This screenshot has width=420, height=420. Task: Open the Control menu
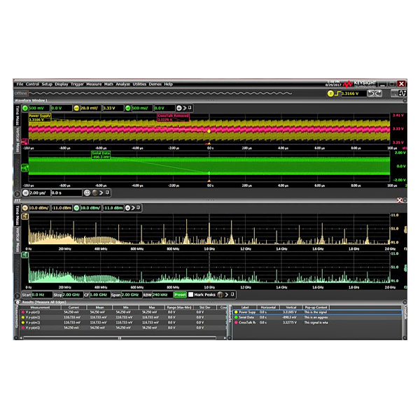pyautogui.click(x=32, y=84)
